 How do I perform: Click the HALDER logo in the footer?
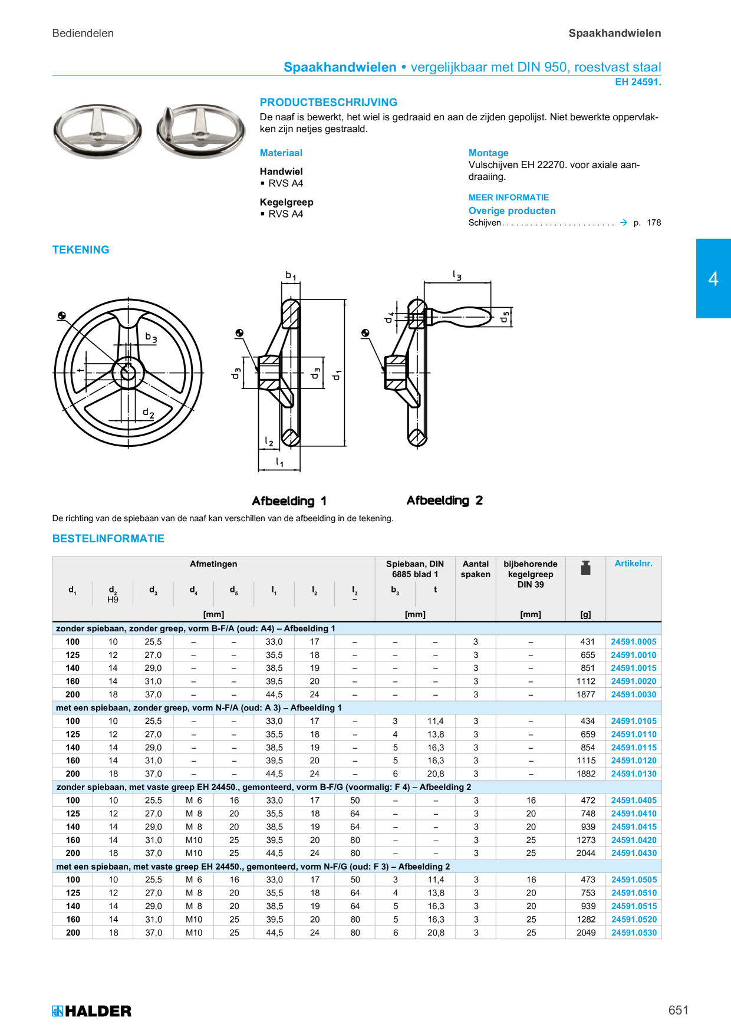coord(91,1011)
